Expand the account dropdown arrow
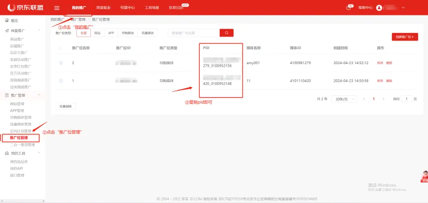 (x=403, y=8)
